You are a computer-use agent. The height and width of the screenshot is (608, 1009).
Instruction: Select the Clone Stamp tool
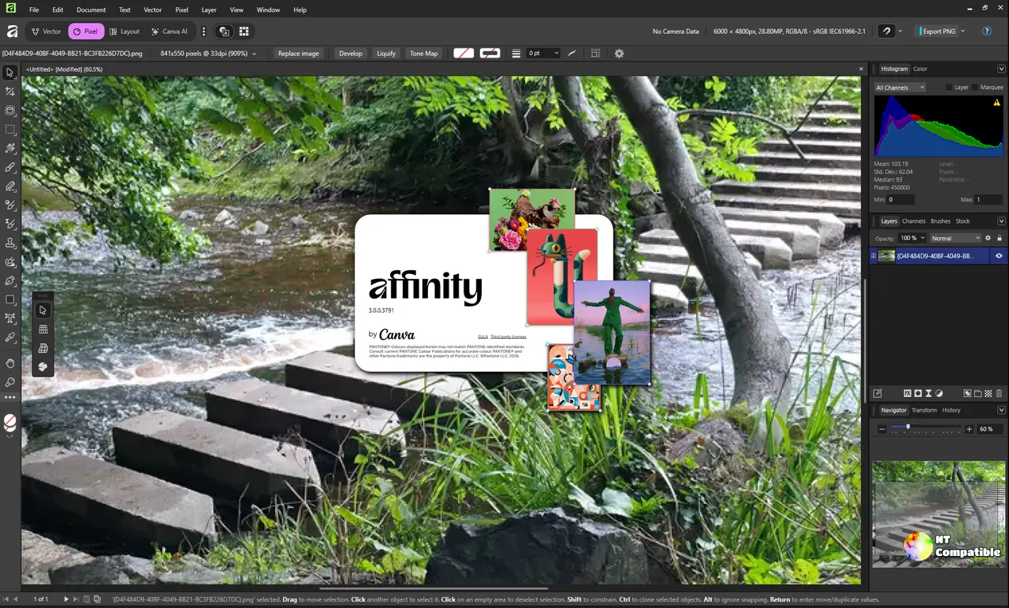(x=10, y=243)
